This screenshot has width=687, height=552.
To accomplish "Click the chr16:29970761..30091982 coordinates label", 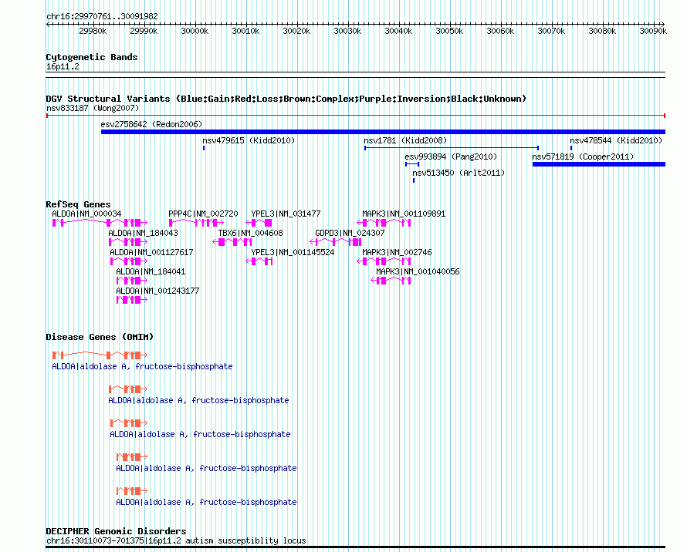I will 102,16.
